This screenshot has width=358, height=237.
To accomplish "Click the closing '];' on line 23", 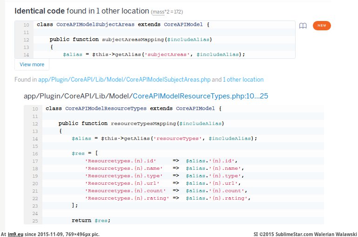I will (74, 205).
